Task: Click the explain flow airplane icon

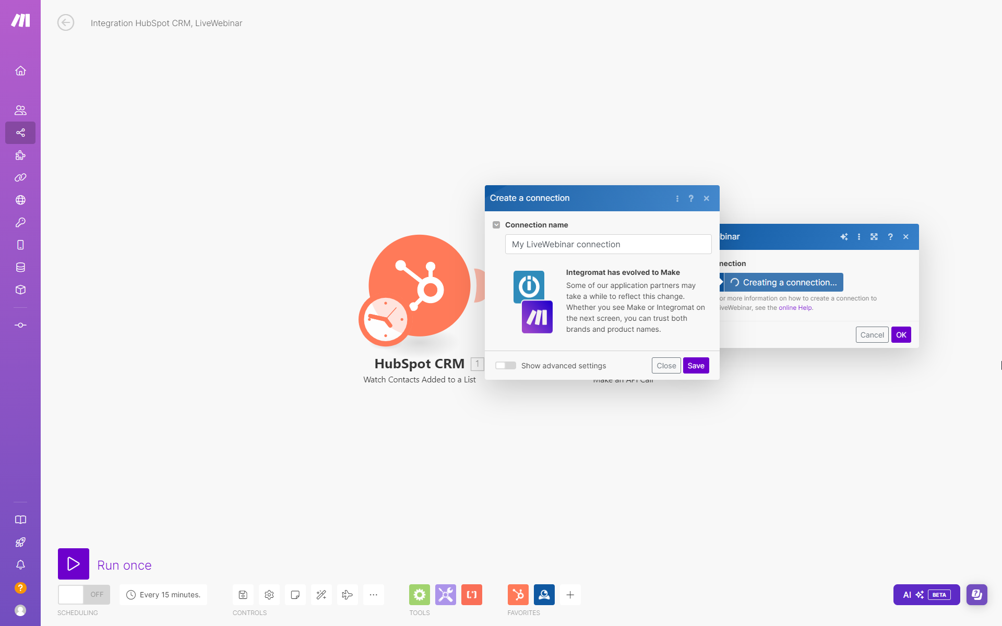Action: (348, 595)
